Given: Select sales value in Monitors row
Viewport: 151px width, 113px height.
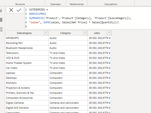Looking at the screenshot, I should [100, 83].
